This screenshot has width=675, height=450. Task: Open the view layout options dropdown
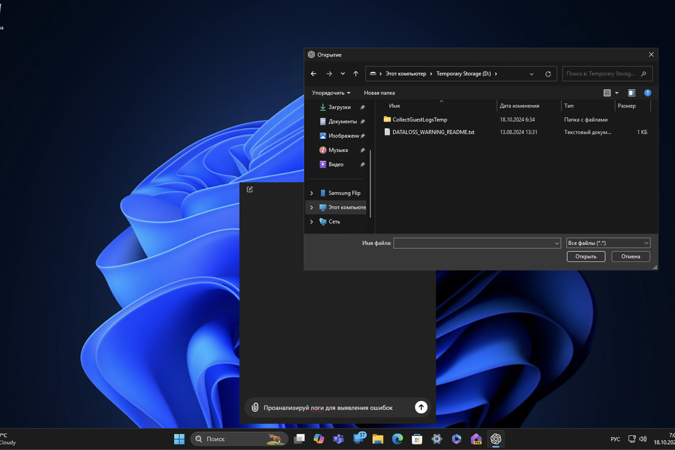coord(616,93)
